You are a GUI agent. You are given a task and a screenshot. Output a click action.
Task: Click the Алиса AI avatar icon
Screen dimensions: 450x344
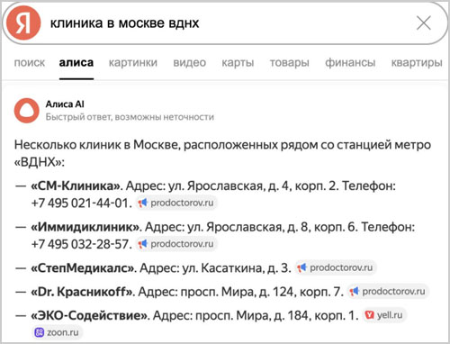(x=27, y=111)
